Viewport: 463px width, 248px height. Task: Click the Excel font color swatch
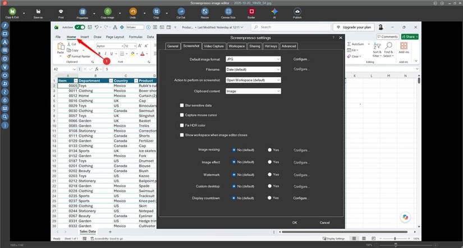(x=143, y=54)
